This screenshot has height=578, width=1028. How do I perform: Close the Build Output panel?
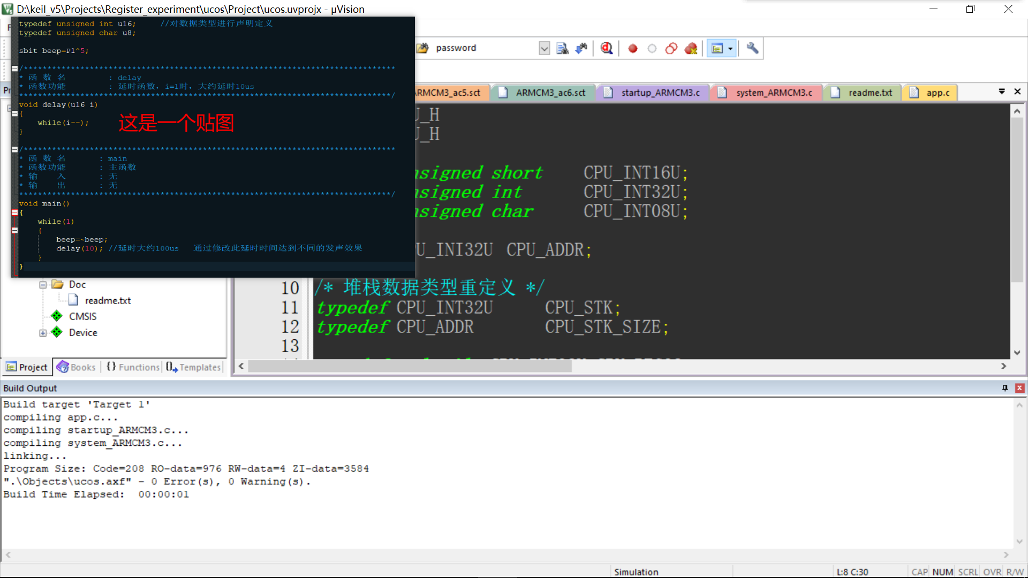coord(1019,388)
